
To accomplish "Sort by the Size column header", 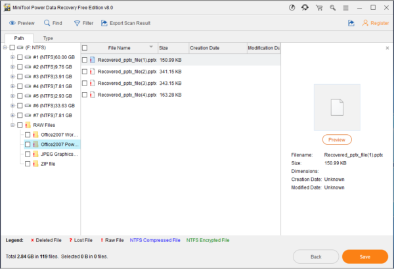I will tap(173, 48).
